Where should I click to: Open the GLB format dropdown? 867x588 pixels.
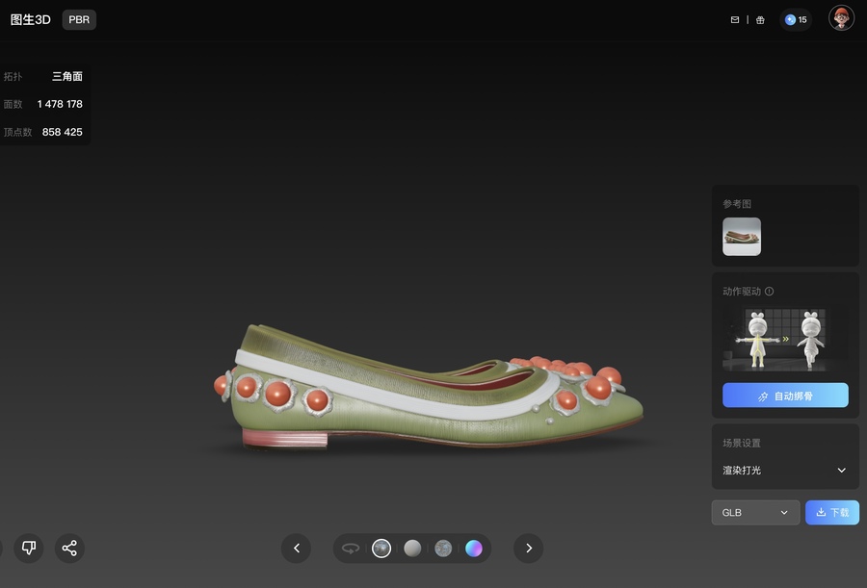755,513
